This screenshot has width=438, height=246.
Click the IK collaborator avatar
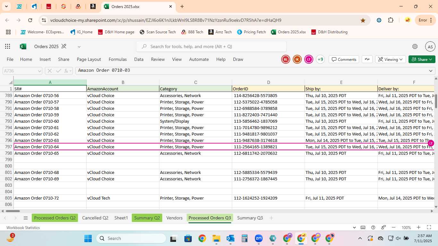pos(297,59)
